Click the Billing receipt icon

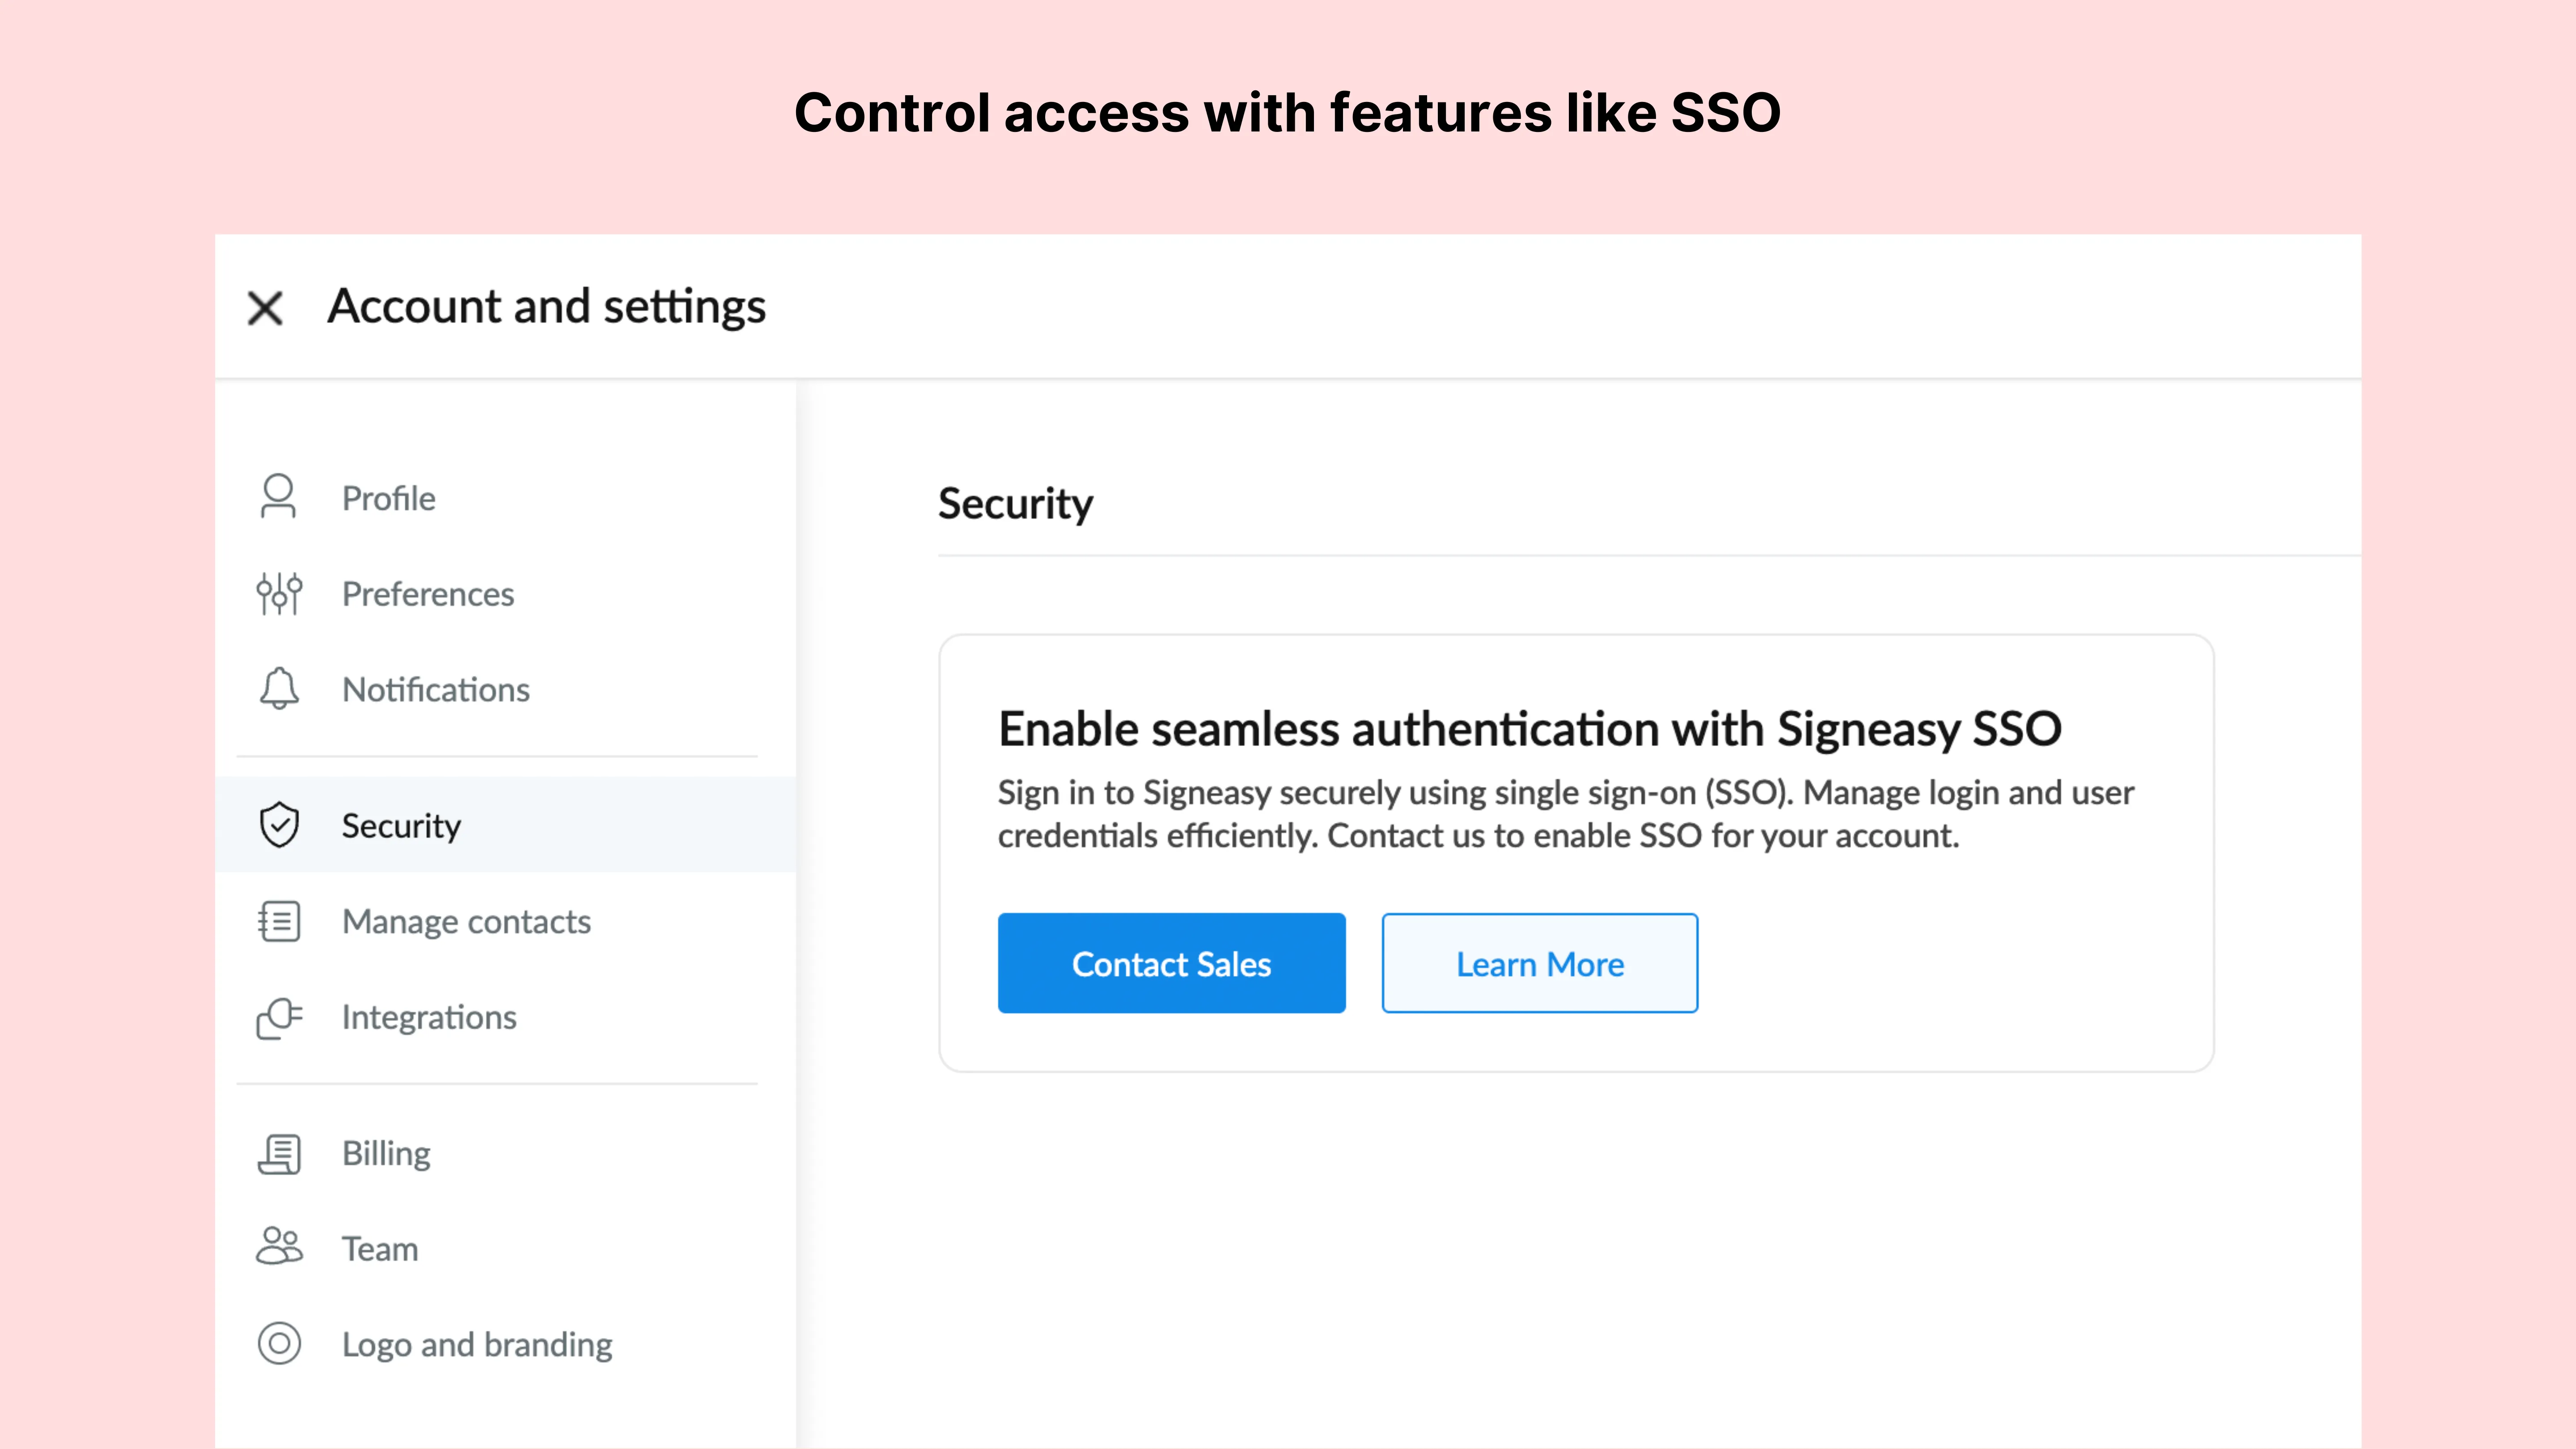279,1153
